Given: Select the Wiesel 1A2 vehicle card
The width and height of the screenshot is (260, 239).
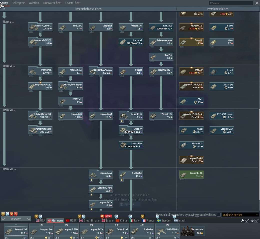Looking at the screenshot, I should click(x=161, y=116).
